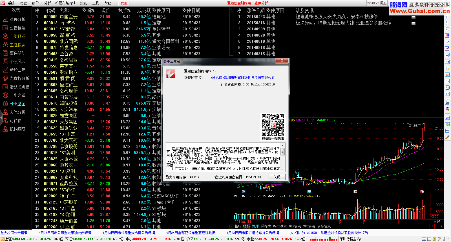Click the blue circle icon on right toolbar

[x=447, y=94]
